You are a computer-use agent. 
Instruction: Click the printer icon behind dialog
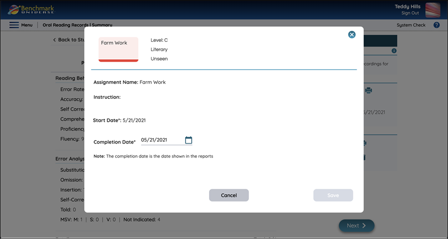(369, 90)
